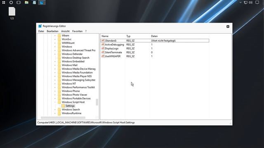Click the Registrierungs-Editor title bar icon
The image size is (264, 148).
tap(40, 26)
